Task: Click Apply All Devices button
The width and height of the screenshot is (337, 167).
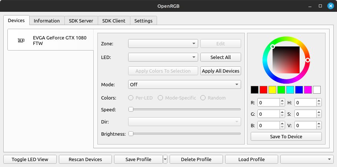Action: point(221,71)
